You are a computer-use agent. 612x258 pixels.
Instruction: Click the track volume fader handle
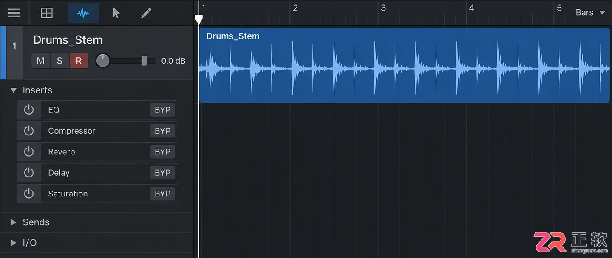point(144,61)
